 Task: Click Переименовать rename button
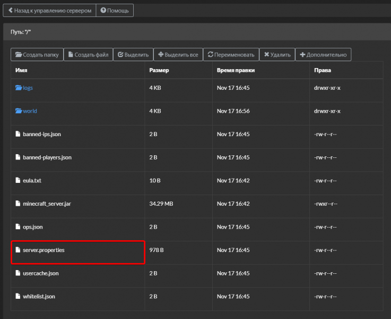click(231, 54)
